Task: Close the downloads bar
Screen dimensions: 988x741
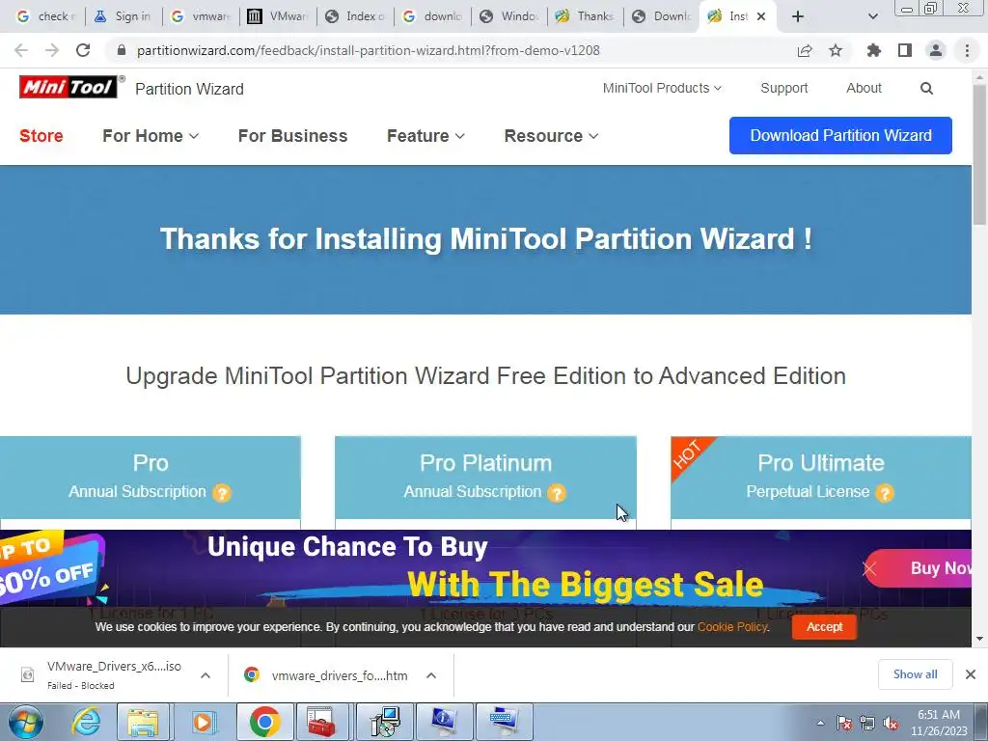Action: tap(971, 674)
